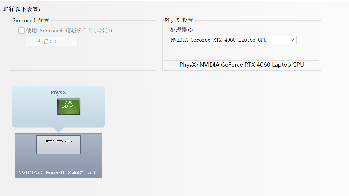Click the pointer tip below the PhysX bubble
349x196 pixels.
pyautogui.click(x=58, y=130)
